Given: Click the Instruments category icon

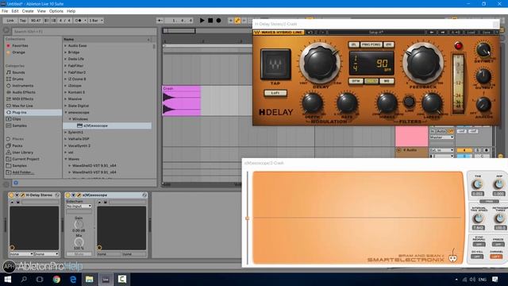Looking at the screenshot, I should click(9, 86).
